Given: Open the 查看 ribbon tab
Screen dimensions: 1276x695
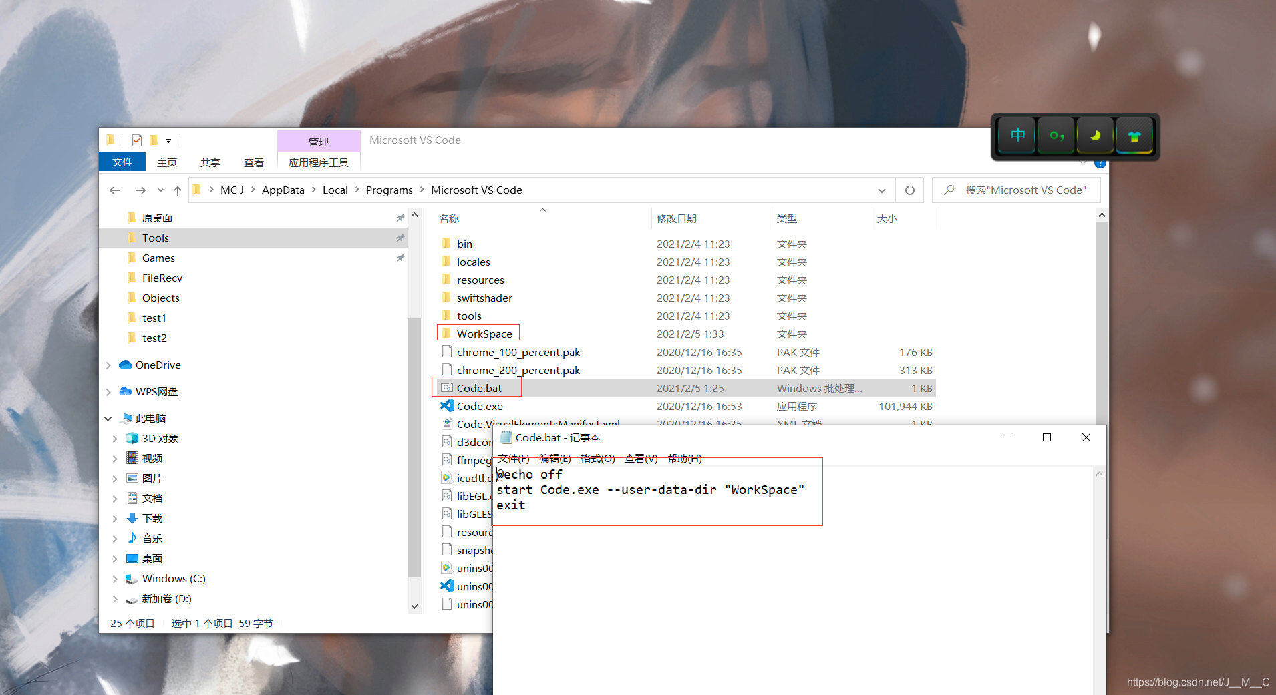Looking at the screenshot, I should pos(254,162).
